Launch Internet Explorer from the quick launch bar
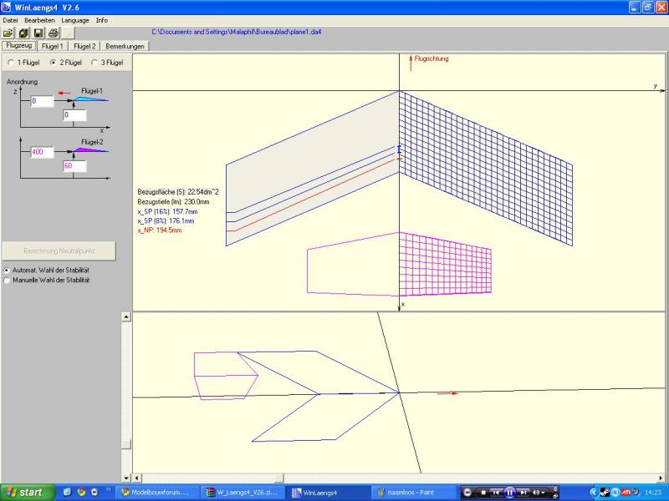This screenshot has width=669, height=501. tap(67, 493)
